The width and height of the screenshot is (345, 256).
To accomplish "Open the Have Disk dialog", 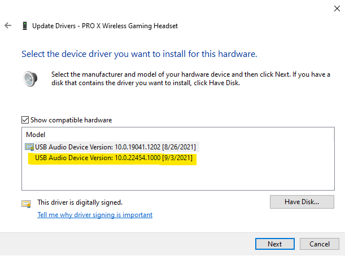I will 302,202.
